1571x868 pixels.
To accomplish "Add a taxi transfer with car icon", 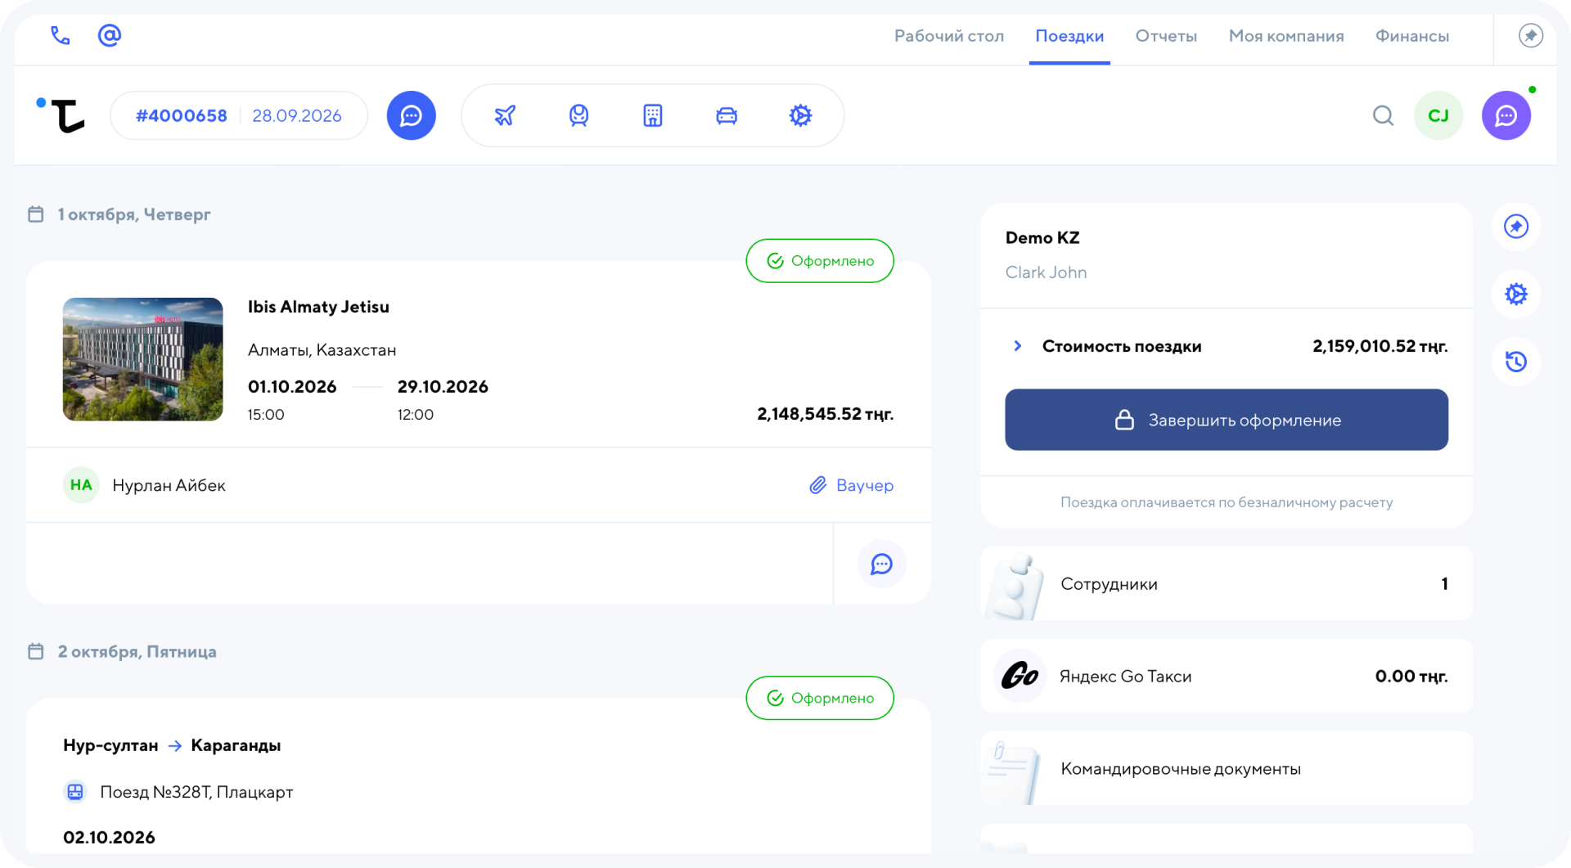I will (727, 115).
